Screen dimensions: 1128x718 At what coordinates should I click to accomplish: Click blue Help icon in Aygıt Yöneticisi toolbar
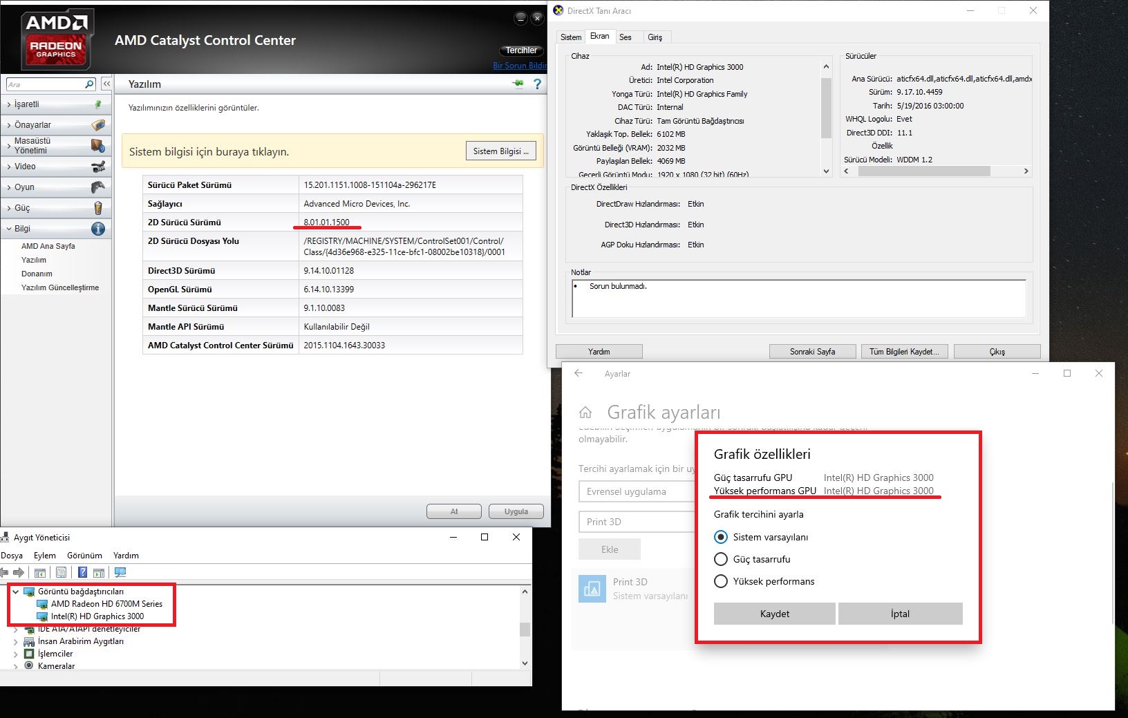[x=82, y=572]
